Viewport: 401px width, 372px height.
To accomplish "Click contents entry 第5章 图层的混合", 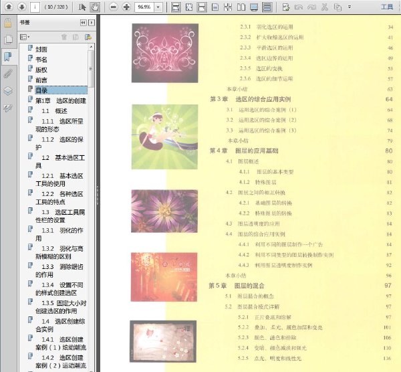I will 237,286.
